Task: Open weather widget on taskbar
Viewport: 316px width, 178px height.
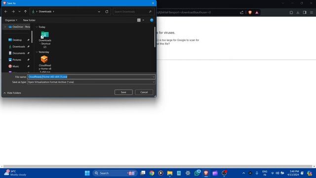Action: 15,173
